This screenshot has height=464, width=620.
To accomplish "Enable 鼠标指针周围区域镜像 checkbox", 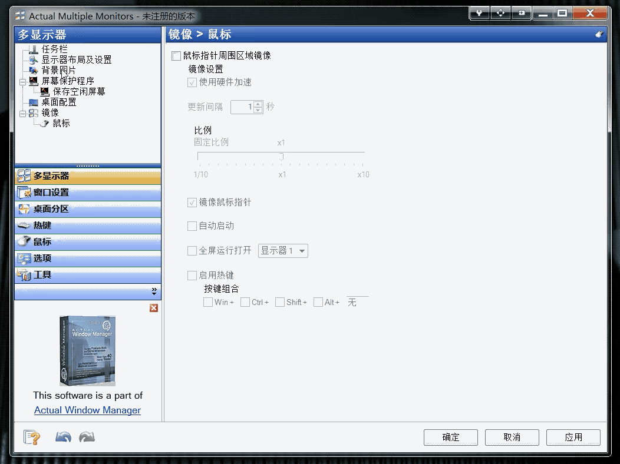I will (176, 56).
